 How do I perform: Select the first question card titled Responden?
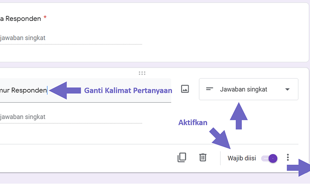click(x=154, y=33)
